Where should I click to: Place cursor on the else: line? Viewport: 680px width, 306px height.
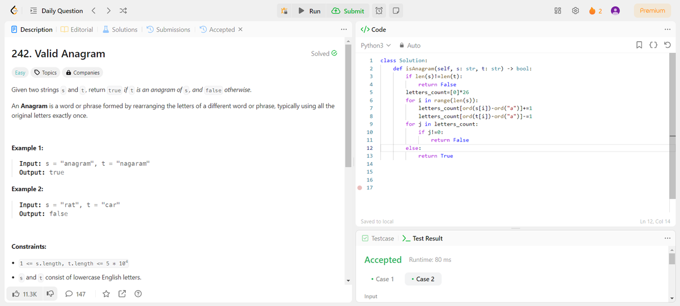pos(412,148)
